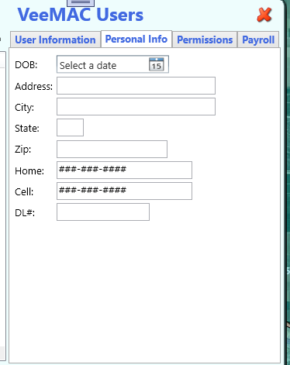Click the 'State:' label
Image resolution: width=290 pixels, height=365 pixels.
pos(27,129)
